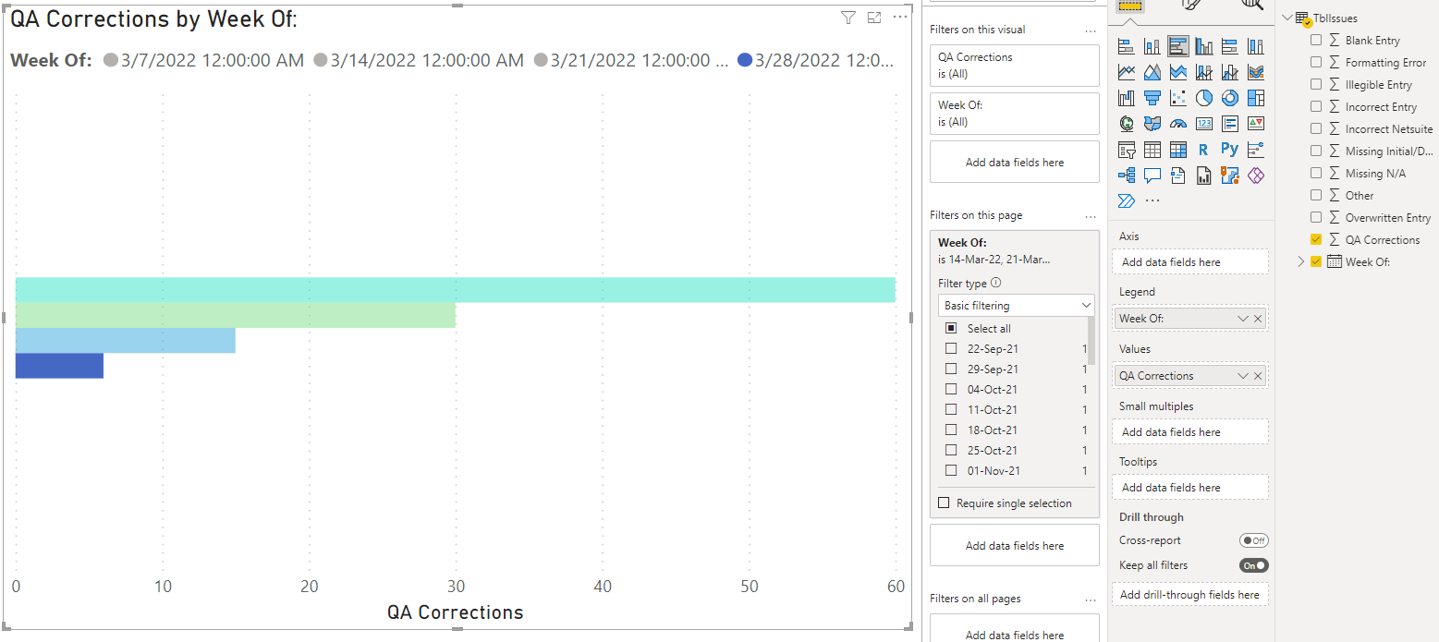Toggle Cross-report drill through switch
The width and height of the screenshot is (1439, 642).
tap(1254, 540)
